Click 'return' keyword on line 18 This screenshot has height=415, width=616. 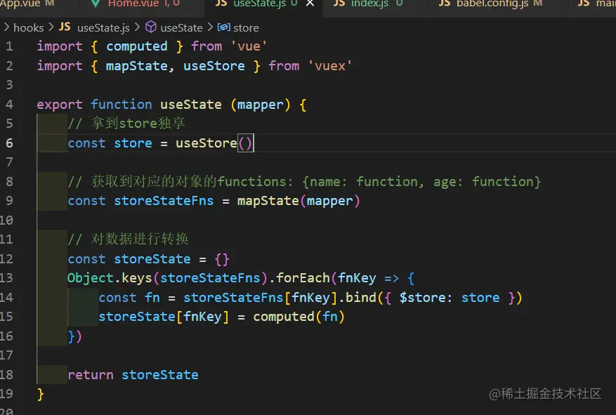91,375
